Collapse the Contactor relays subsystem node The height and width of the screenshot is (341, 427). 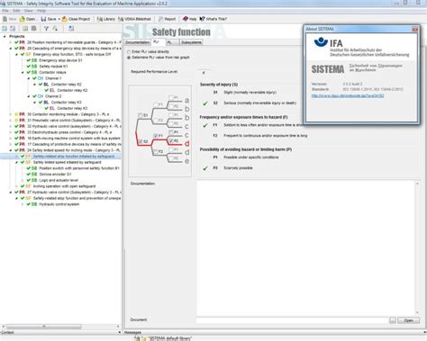(23, 72)
